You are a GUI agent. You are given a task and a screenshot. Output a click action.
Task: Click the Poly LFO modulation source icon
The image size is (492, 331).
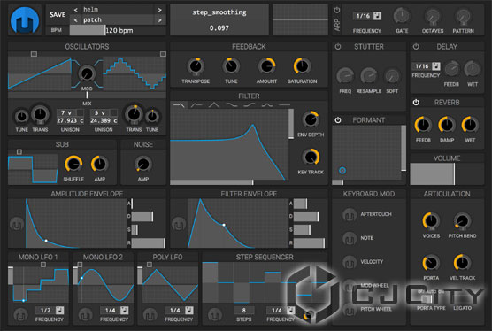coord(150,315)
